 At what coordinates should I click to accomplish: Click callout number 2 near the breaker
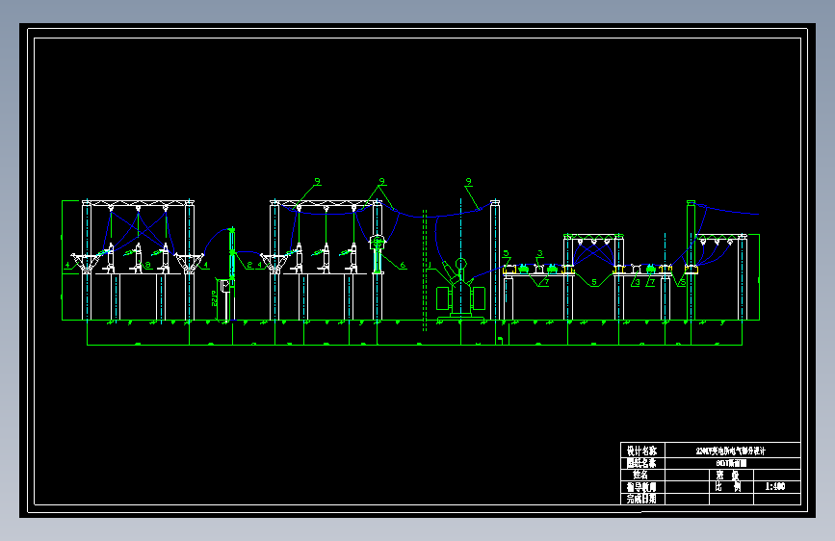point(249,265)
